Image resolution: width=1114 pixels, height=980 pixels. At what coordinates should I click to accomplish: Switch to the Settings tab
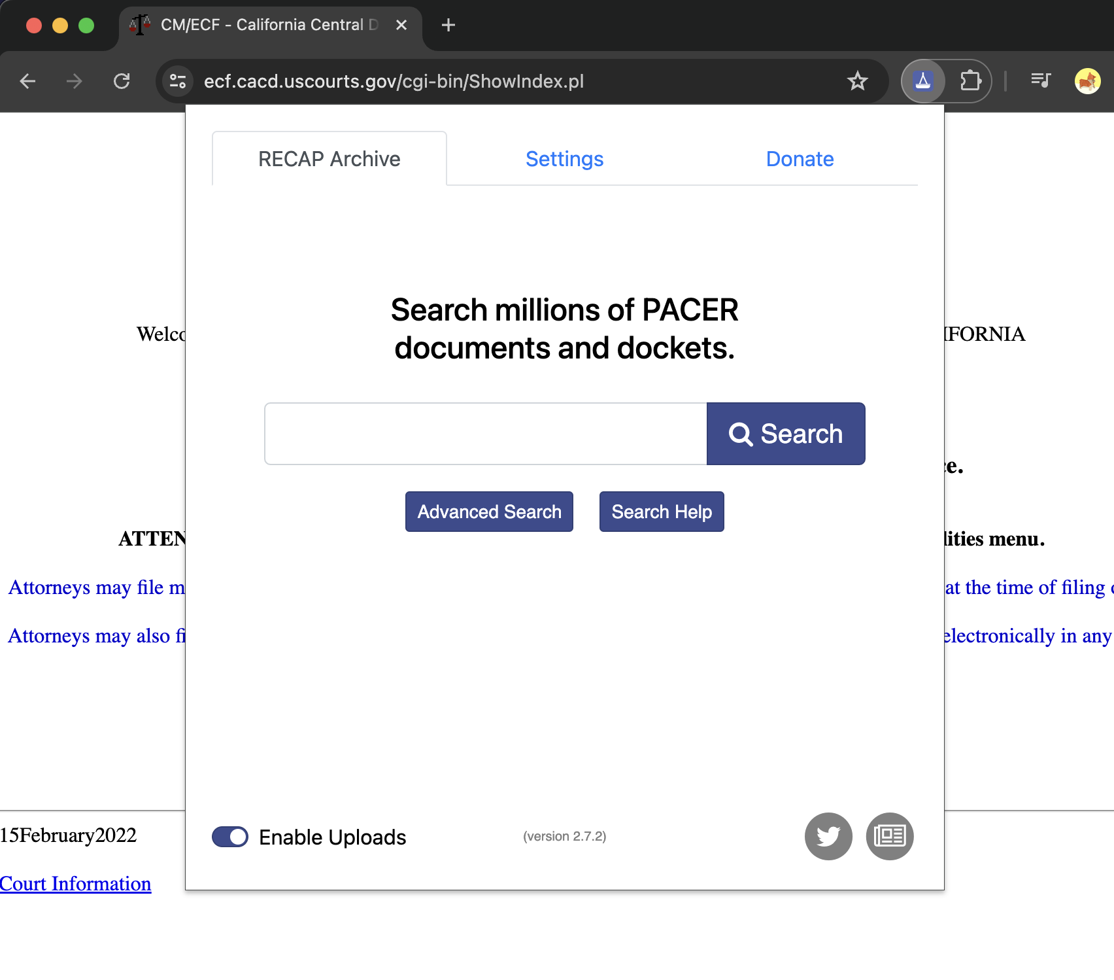click(565, 159)
